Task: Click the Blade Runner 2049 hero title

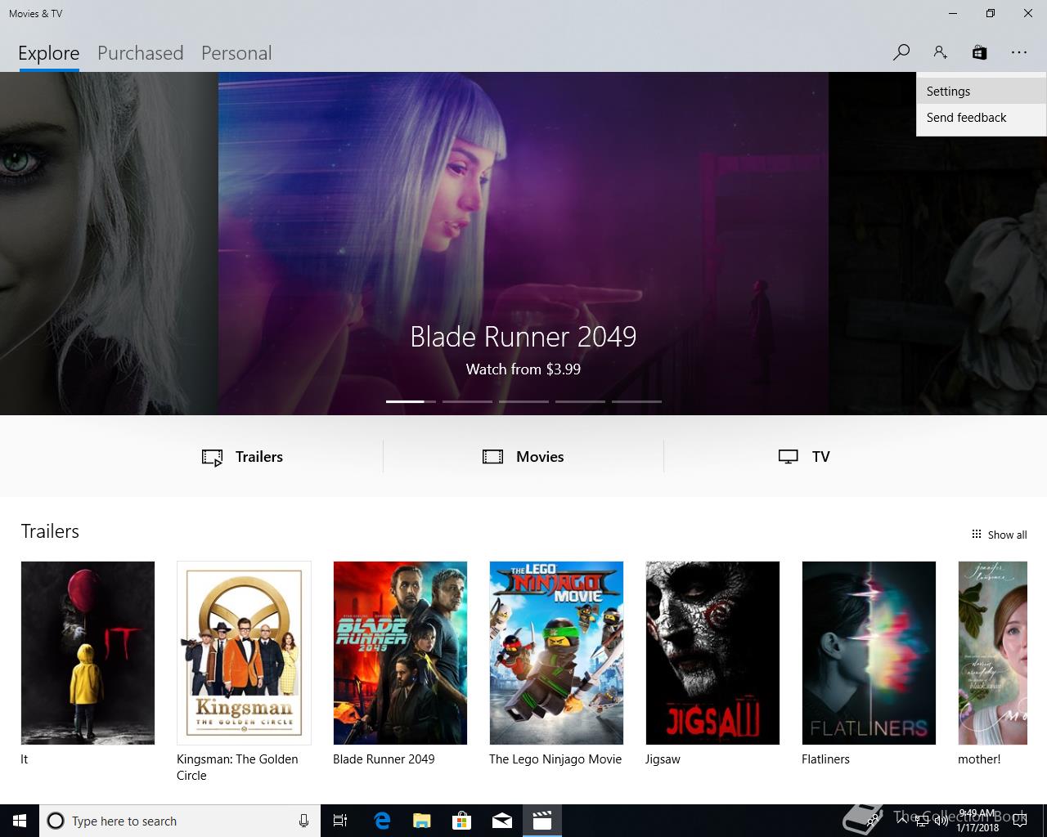Action: (x=523, y=337)
